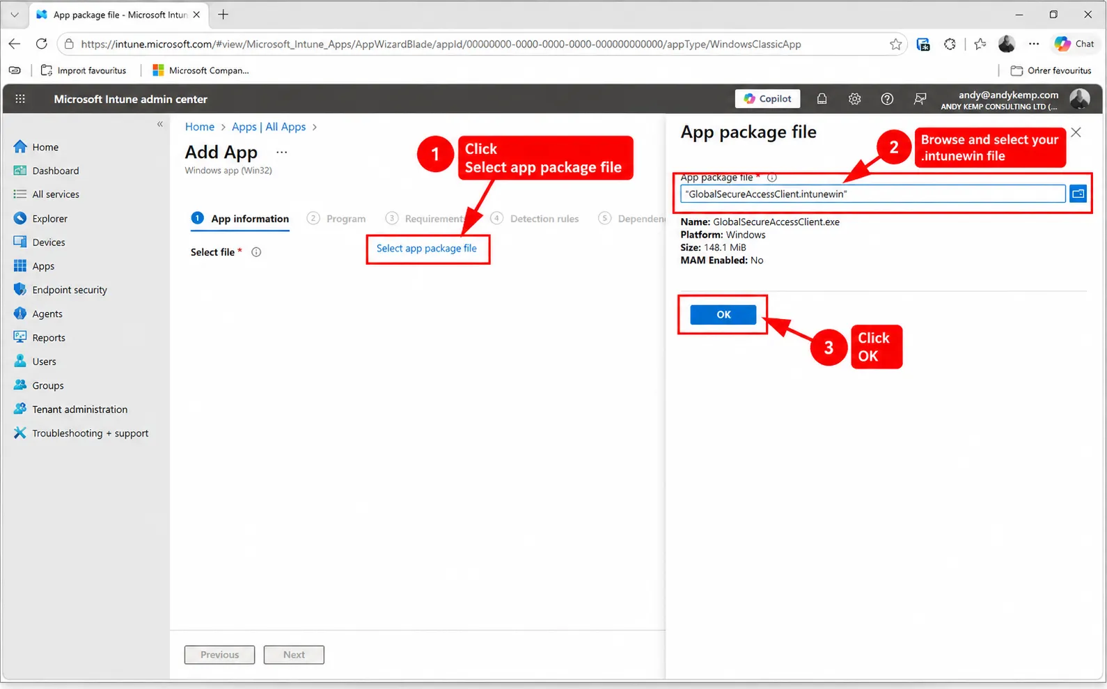Open the Edge Copilot Chat button
Viewport: 1107px width, 689px height.
click(x=1074, y=44)
